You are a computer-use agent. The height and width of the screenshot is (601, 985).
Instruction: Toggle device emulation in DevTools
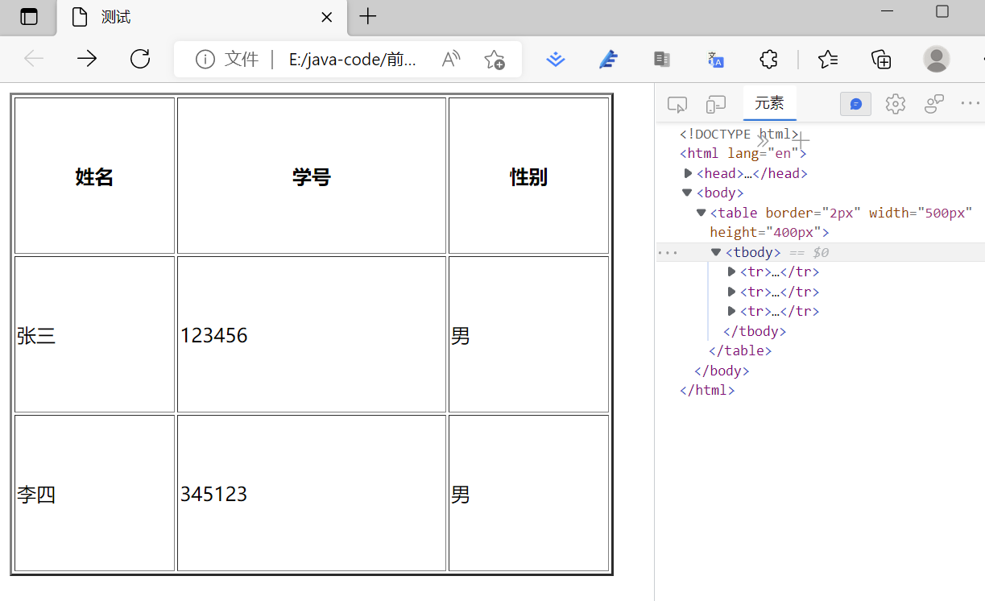715,104
